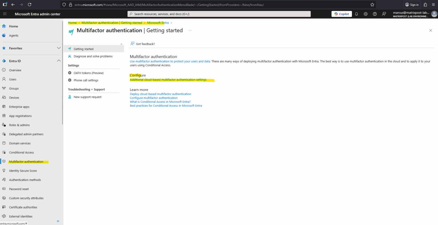This screenshot has width=438, height=225.
Task: Open the settings gear
Action: tap(366, 14)
